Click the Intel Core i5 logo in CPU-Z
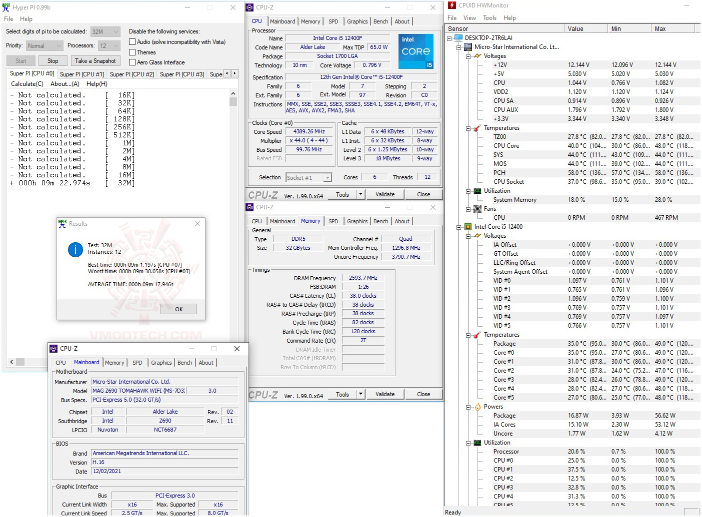 [x=416, y=51]
